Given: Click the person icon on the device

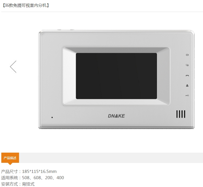Looking at the screenshot, I should (187, 85).
